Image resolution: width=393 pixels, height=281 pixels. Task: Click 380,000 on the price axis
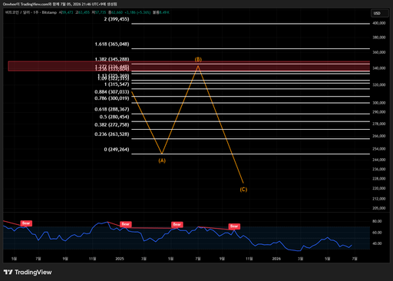coord(379,38)
